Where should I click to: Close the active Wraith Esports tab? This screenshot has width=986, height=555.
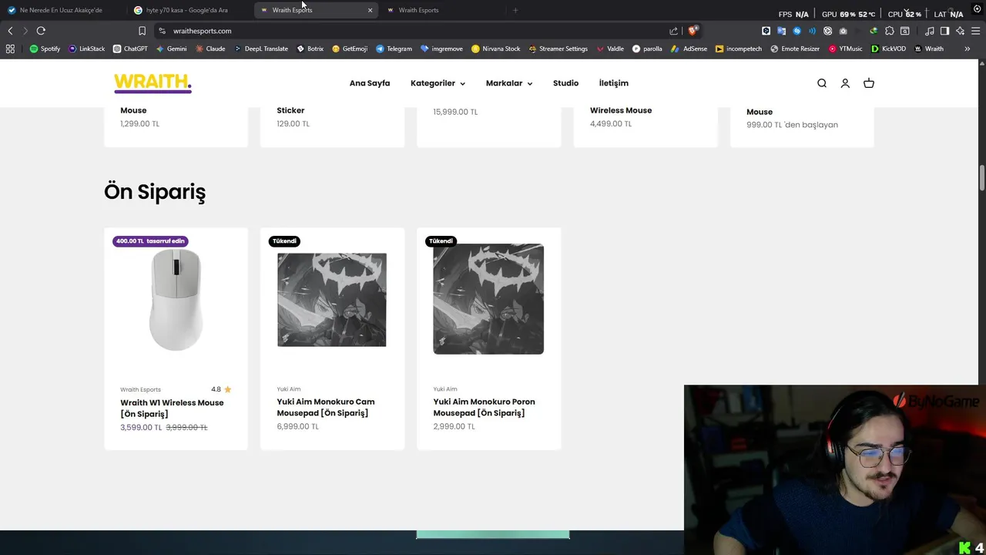[370, 10]
